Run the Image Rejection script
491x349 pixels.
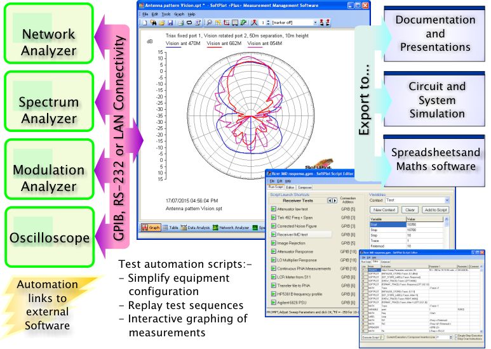click(x=273, y=243)
